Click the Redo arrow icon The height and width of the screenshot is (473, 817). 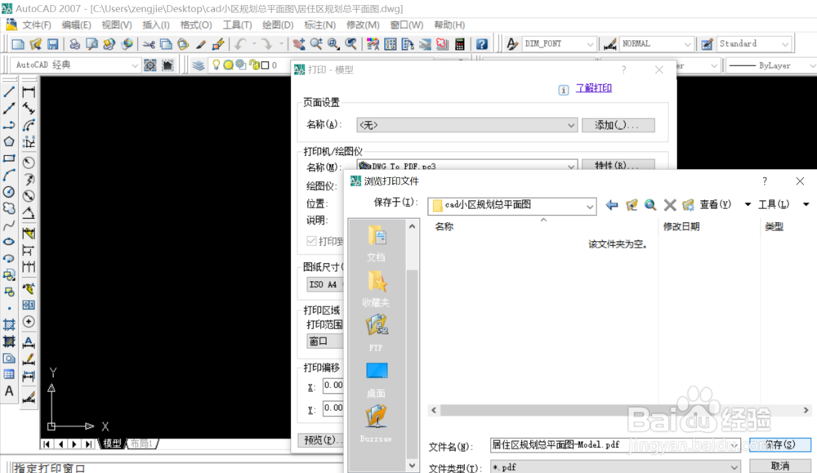267,44
